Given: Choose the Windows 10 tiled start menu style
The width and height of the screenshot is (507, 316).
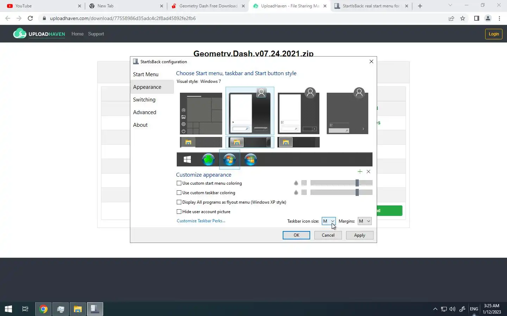Looking at the screenshot, I should click(201, 113).
